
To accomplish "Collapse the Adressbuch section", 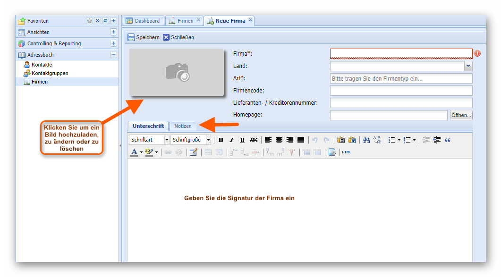I will [113, 55].
